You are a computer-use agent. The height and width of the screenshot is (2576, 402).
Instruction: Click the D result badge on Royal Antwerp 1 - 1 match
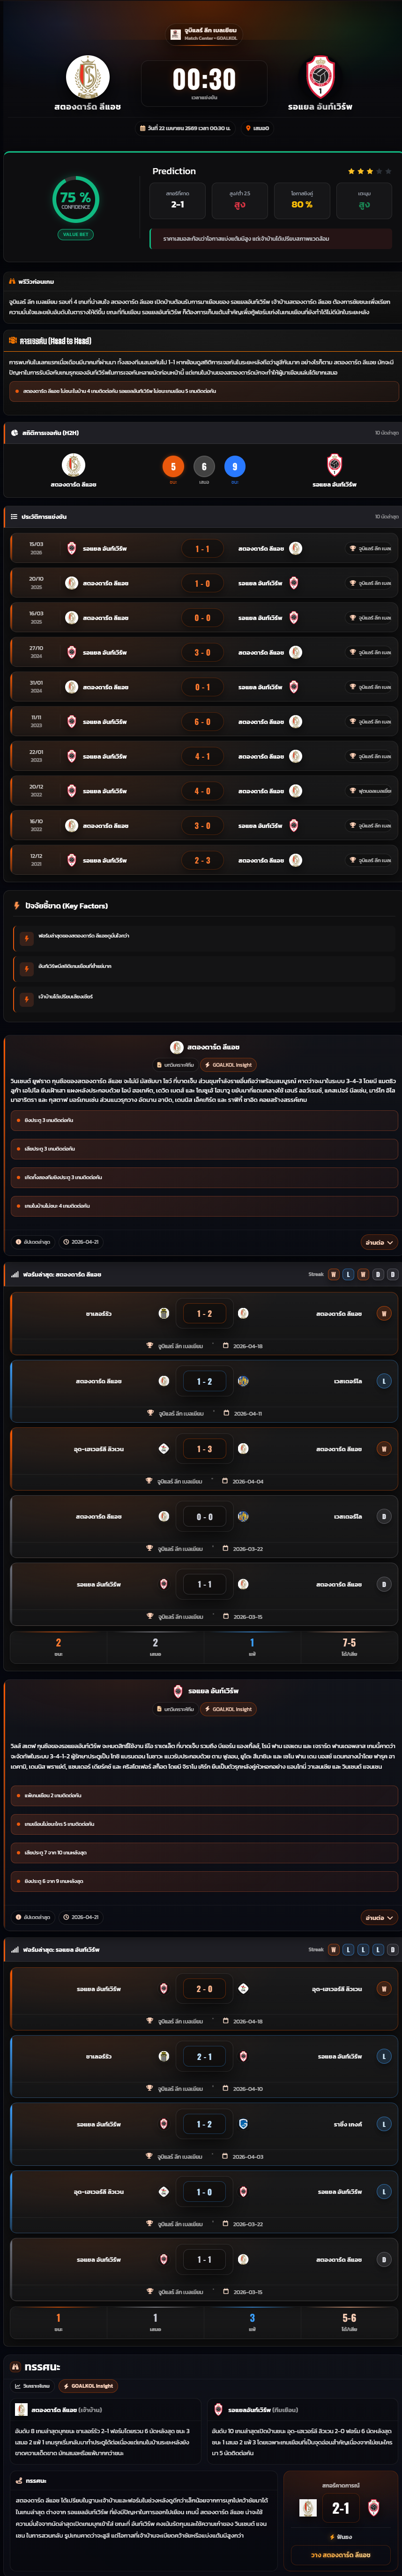coord(383,2259)
